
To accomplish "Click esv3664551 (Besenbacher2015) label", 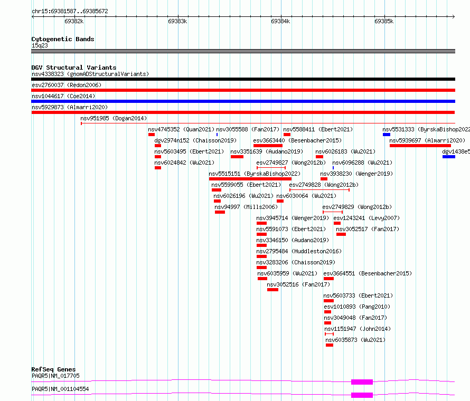I will 368,273.
